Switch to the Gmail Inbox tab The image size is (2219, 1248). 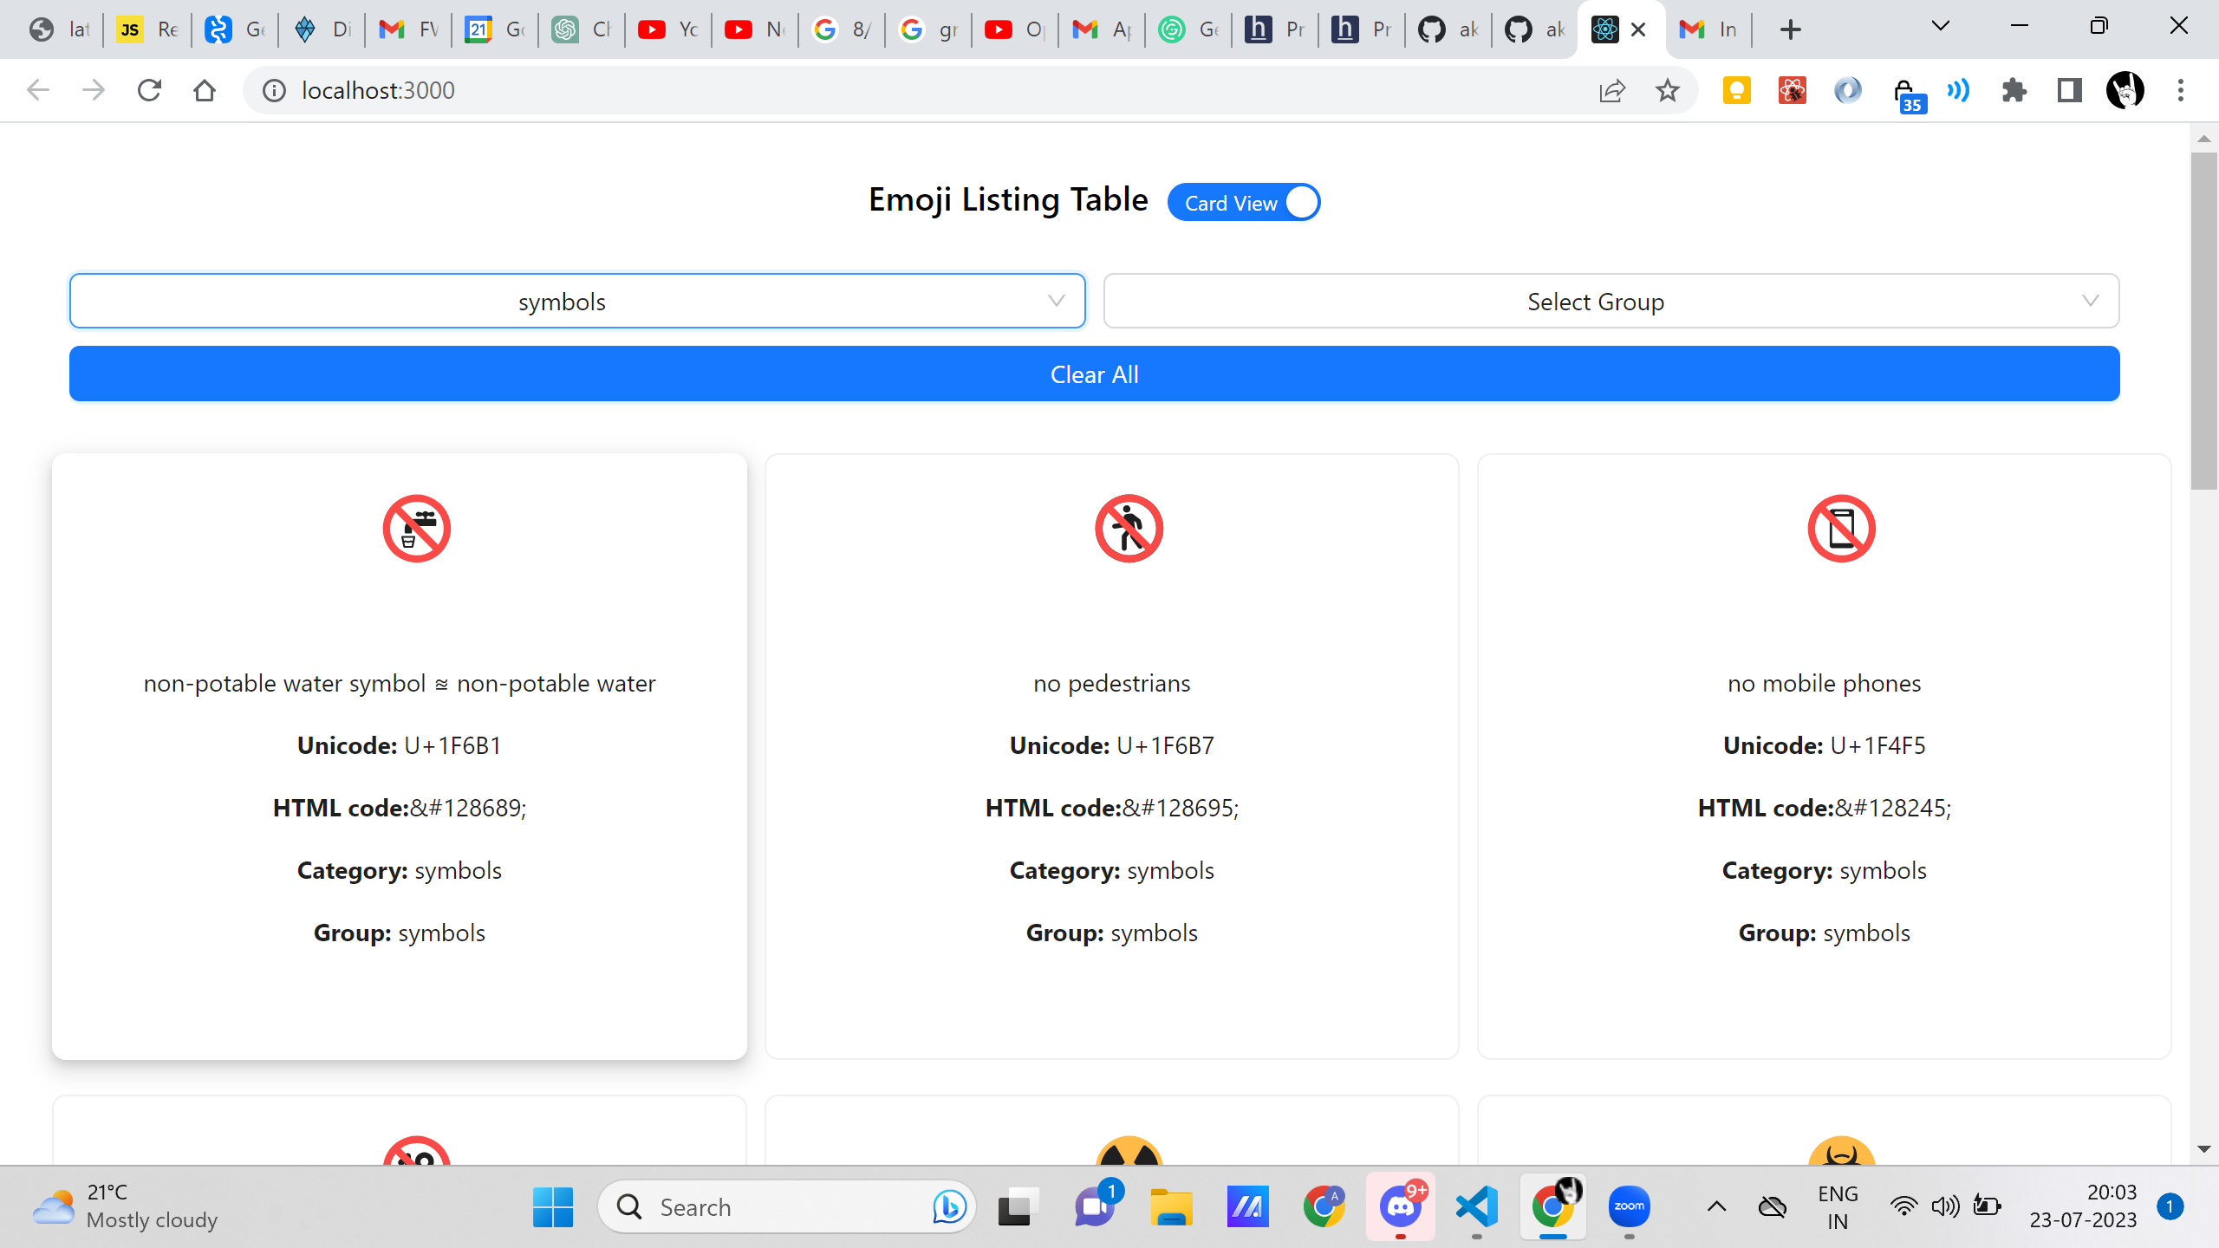[x=1708, y=29]
